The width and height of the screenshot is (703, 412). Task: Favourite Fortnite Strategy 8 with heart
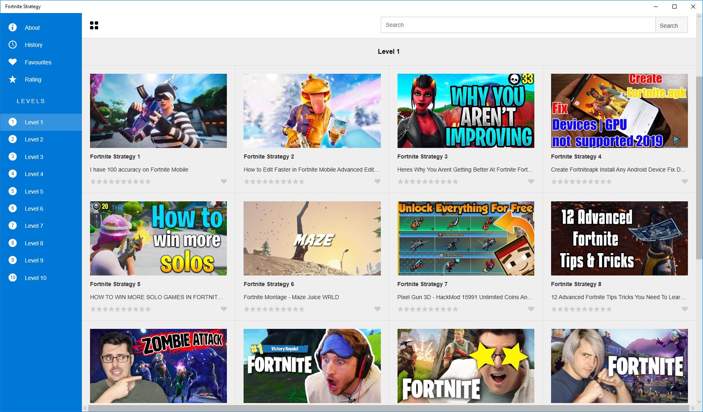[x=685, y=309]
